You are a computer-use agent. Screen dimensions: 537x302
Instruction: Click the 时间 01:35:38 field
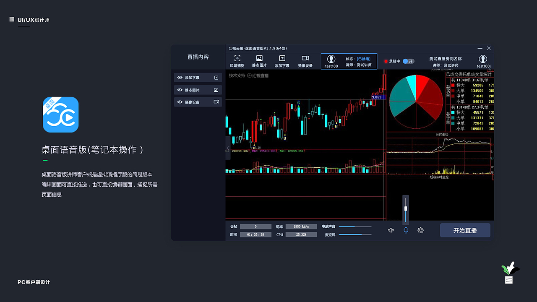tap(255, 234)
